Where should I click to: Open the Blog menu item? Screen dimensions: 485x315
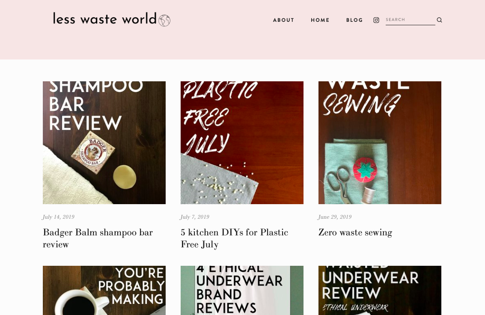[354, 20]
